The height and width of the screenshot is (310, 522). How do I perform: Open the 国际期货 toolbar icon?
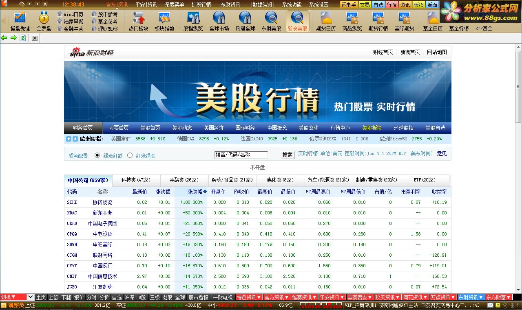pyautogui.click(x=404, y=21)
